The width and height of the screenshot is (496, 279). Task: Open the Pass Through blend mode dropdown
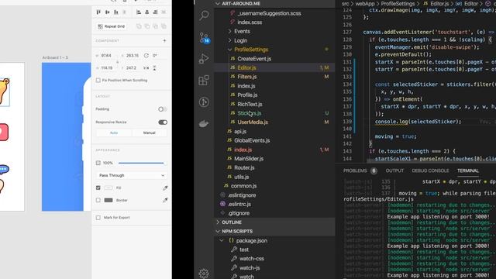(x=131, y=175)
